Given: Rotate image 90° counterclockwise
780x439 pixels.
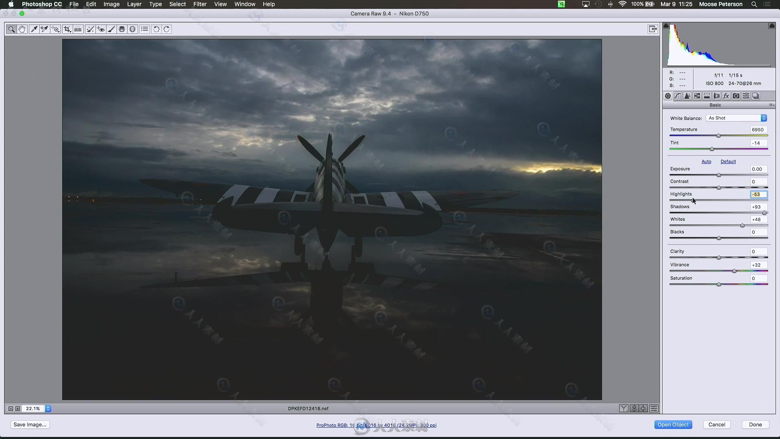Looking at the screenshot, I should pos(156,29).
